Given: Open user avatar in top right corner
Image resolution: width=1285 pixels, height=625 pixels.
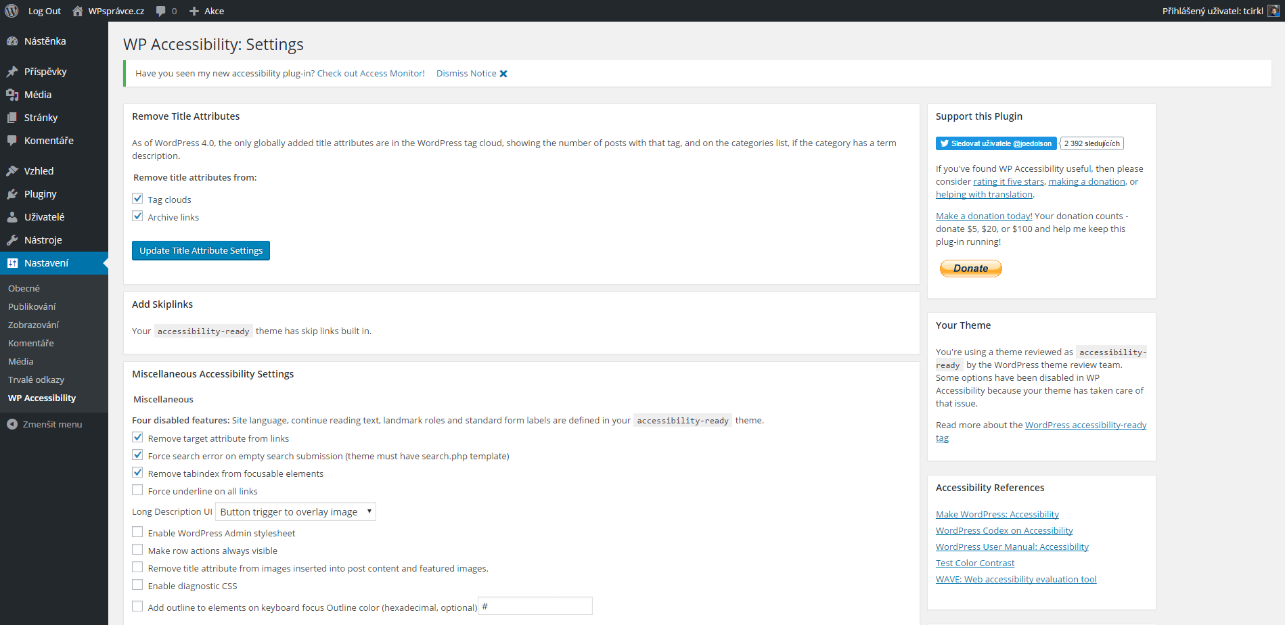Looking at the screenshot, I should pos(1273,11).
